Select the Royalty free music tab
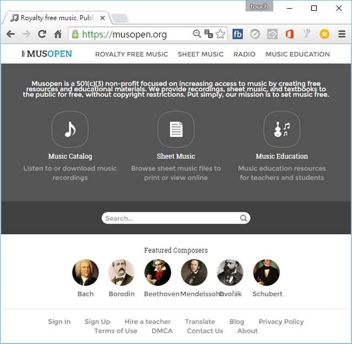This screenshot has height=344, width=352. (56, 18)
